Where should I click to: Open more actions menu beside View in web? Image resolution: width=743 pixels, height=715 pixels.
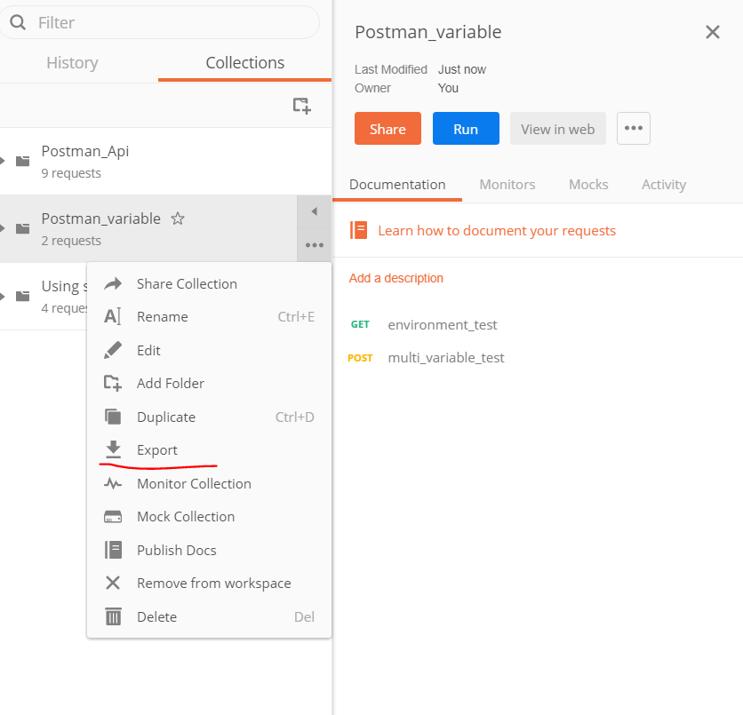pos(634,128)
